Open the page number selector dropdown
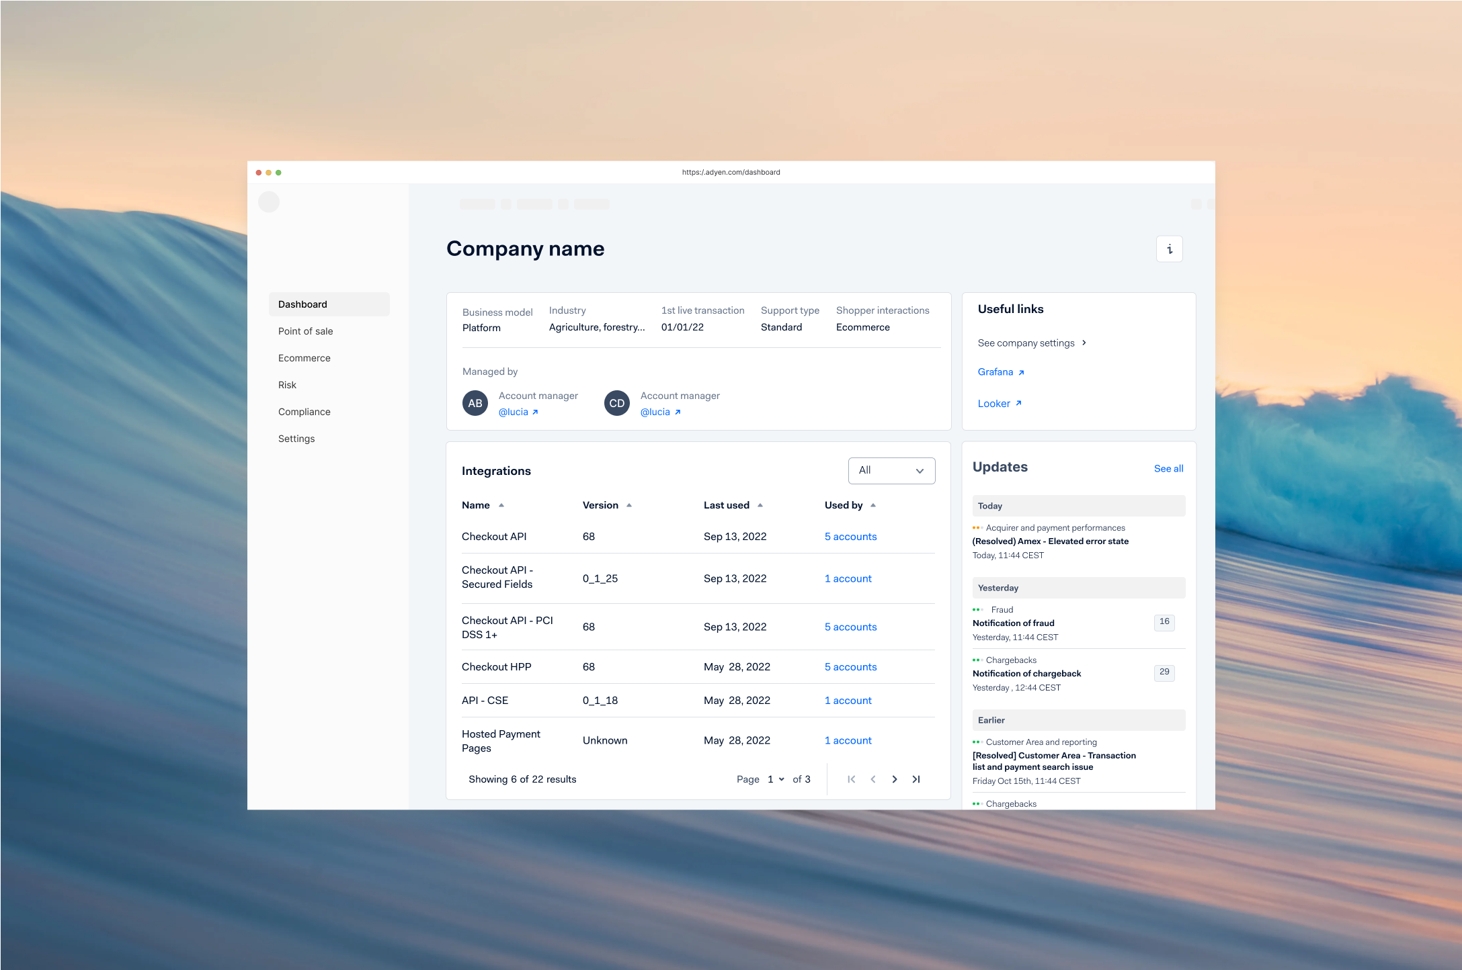The image size is (1462, 970). coord(776,779)
